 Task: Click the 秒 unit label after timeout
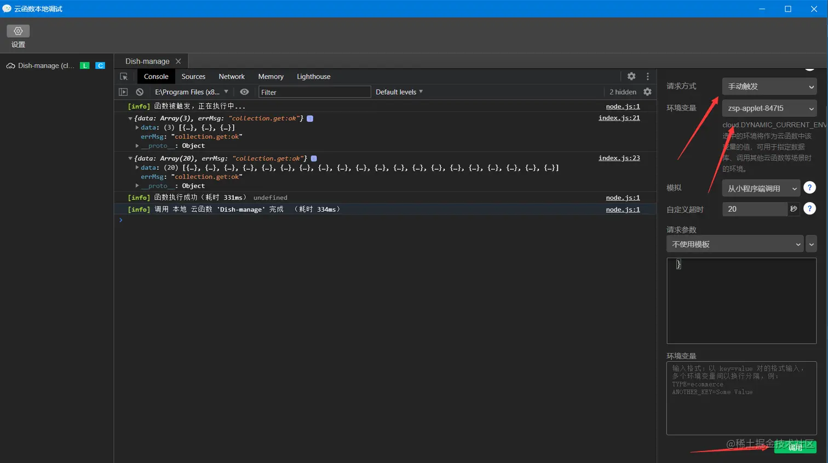click(794, 209)
